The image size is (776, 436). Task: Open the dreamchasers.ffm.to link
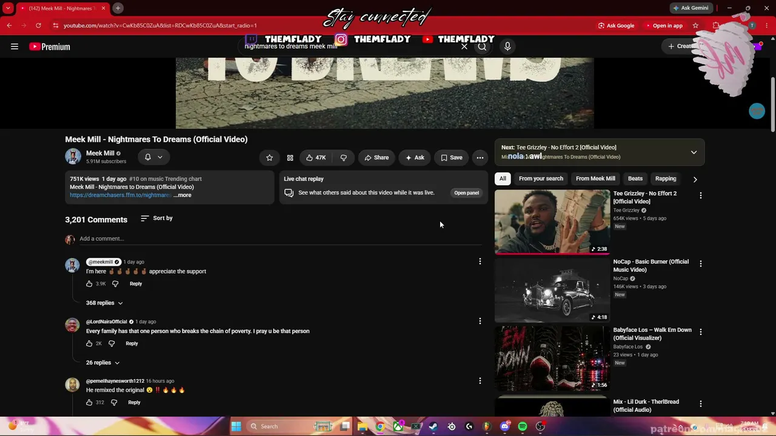coord(121,195)
